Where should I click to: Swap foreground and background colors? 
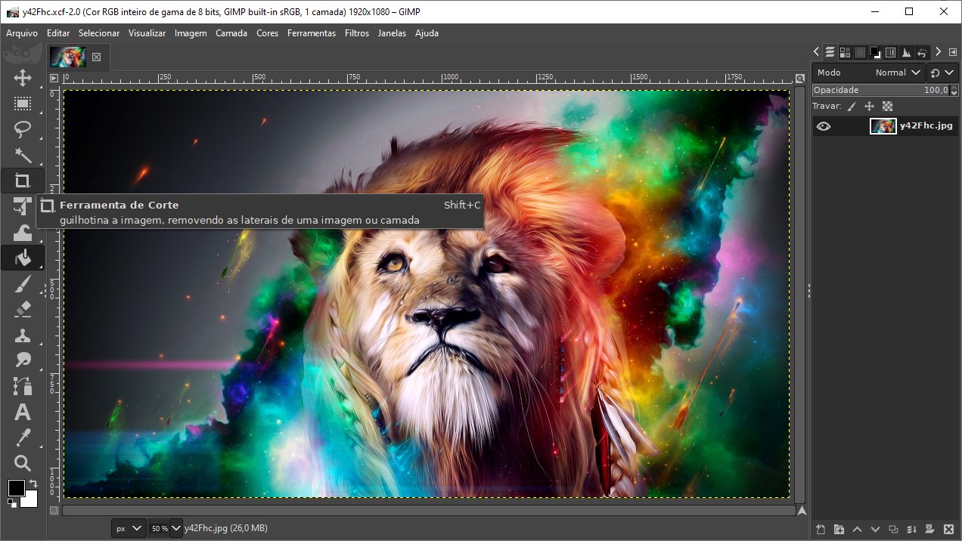(x=33, y=484)
